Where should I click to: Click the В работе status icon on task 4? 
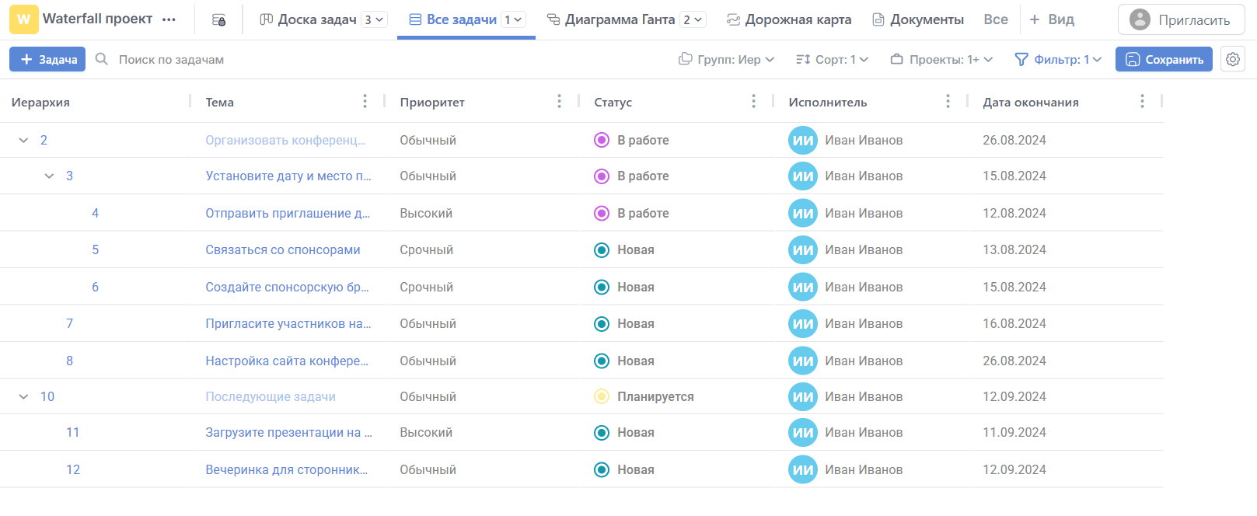click(601, 214)
